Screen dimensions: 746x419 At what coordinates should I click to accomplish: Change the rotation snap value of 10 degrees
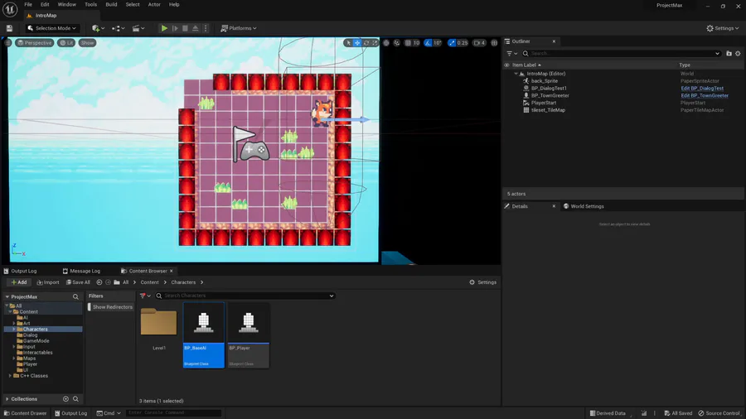click(437, 43)
